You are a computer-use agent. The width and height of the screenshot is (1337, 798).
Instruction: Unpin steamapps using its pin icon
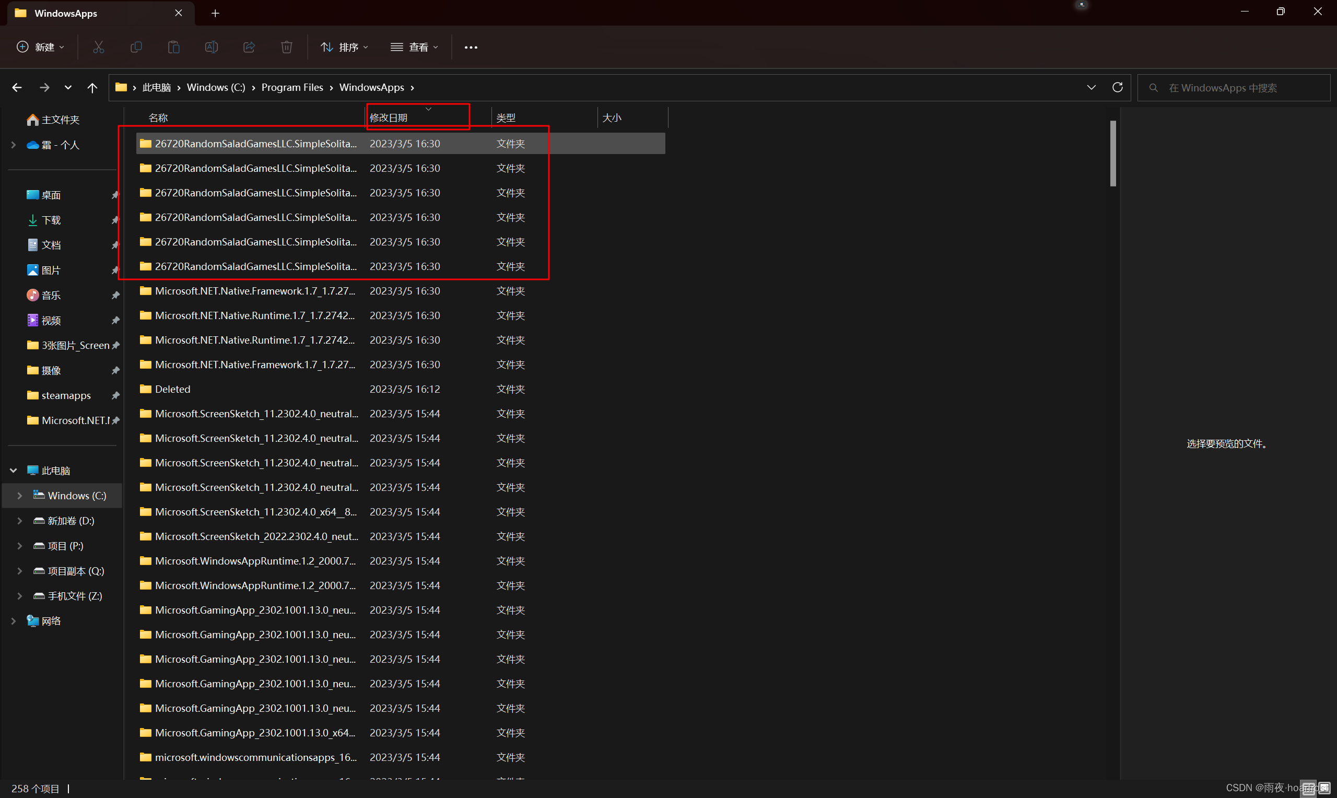(x=115, y=396)
